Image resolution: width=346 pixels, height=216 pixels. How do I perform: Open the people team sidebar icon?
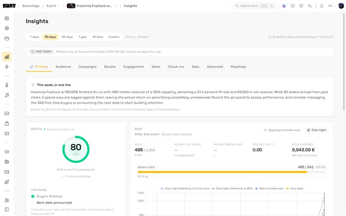click(x=7, y=200)
